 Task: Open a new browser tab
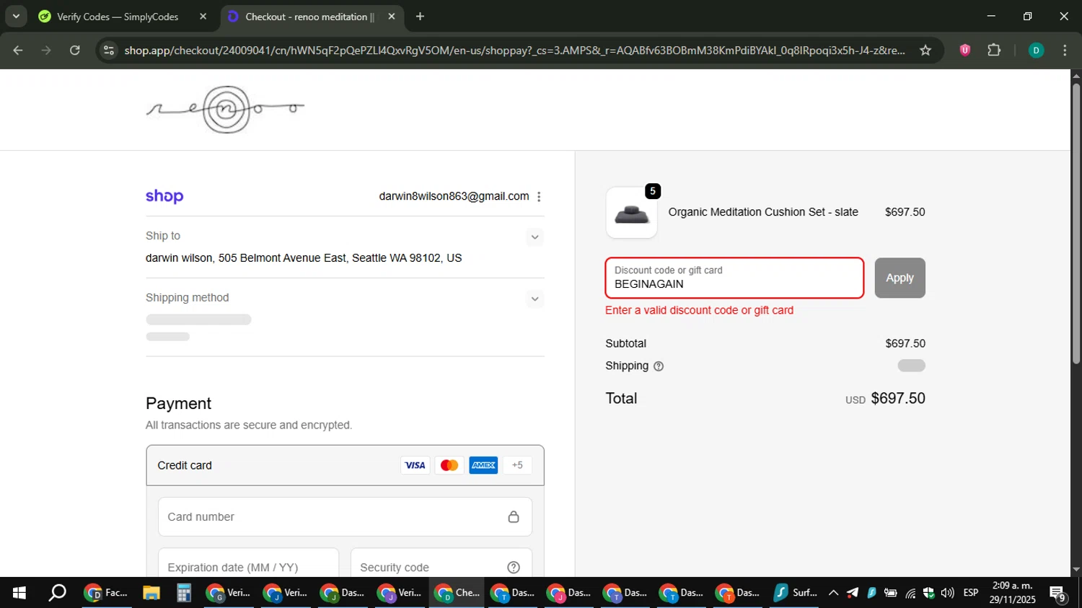[420, 17]
